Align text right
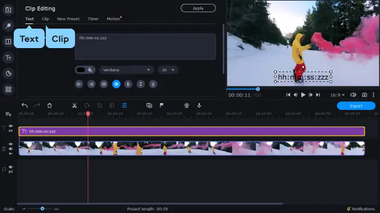The height and width of the screenshot is (213, 380). pos(92,84)
